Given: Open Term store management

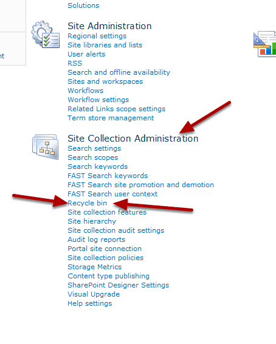Looking at the screenshot, I should coord(111,119).
